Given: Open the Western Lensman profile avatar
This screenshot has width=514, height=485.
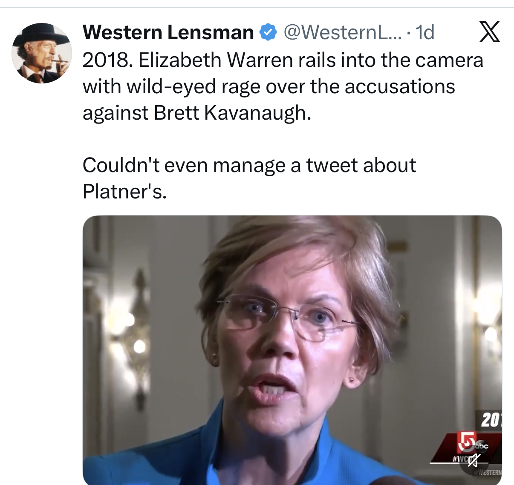Looking at the screenshot, I should (42, 53).
